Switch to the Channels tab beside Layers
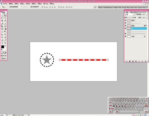Image resolution: width=149 pixels, height=116 pixels. [x=131, y=12]
